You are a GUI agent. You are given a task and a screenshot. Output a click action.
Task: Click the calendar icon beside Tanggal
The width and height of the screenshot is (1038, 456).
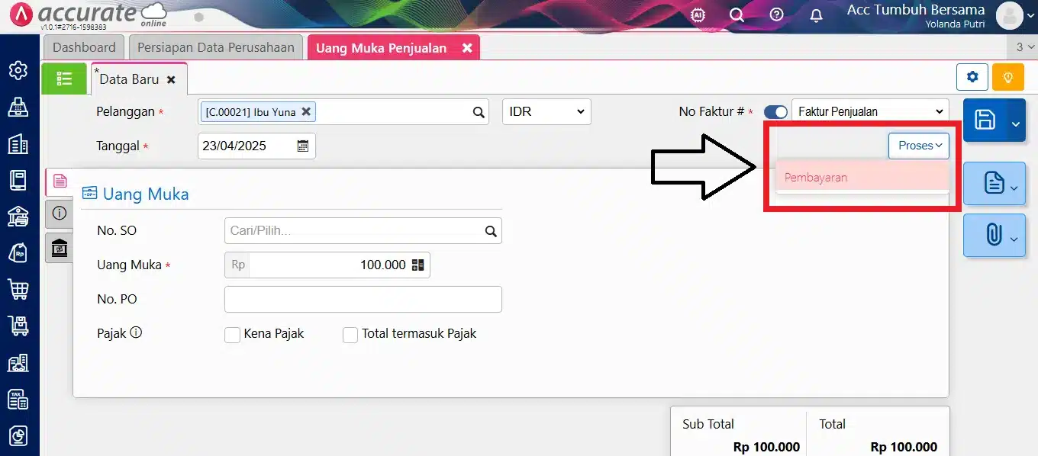click(303, 146)
